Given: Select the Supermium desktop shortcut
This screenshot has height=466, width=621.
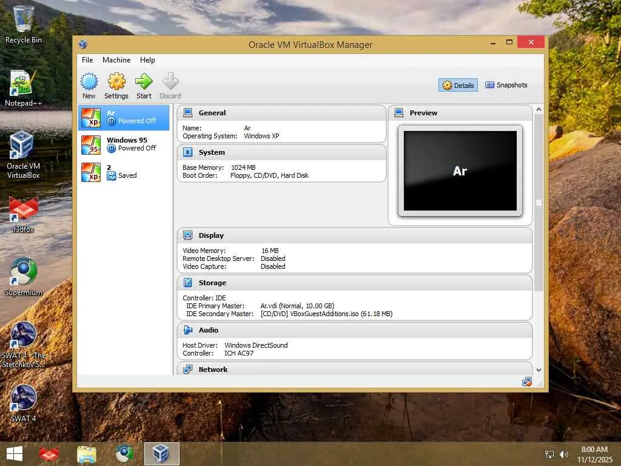Looking at the screenshot, I should [24, 277].
